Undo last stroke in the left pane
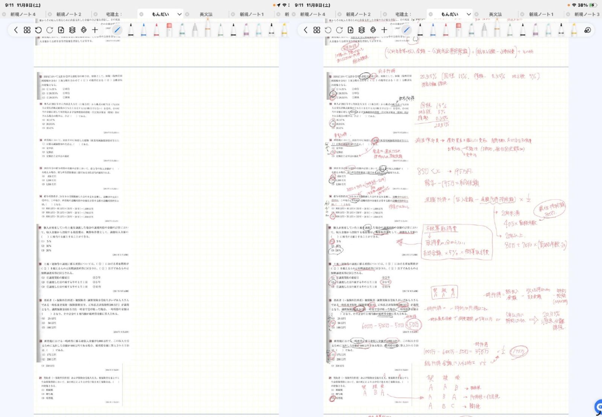The image size is (602, 417). (38, 30)
